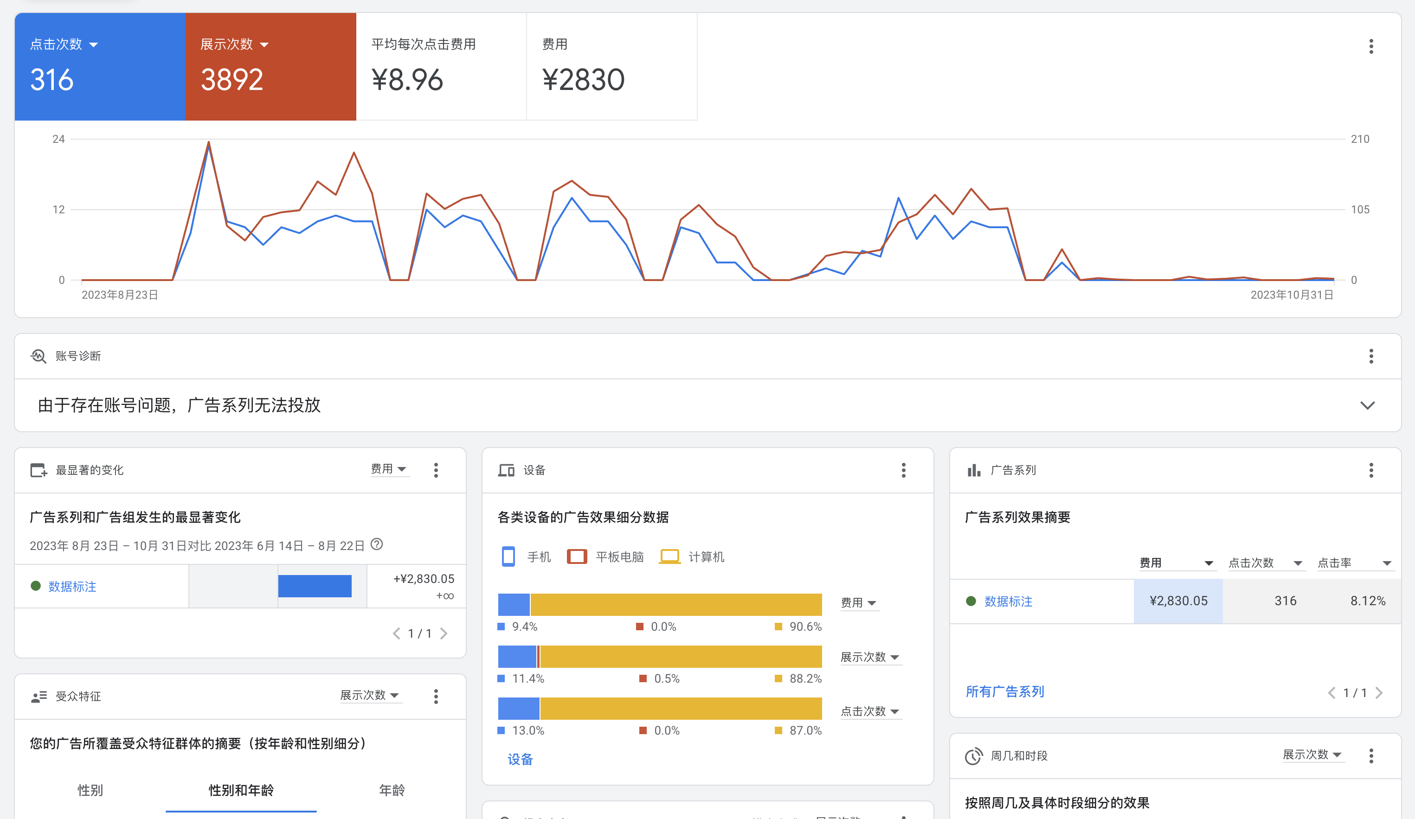Open the 展示次数 metric dropdown on red tile
The image size is (1415, 819).
coord(235,45)
